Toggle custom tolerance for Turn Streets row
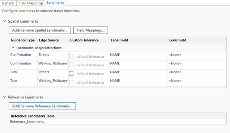 click(x=71, y=74)
